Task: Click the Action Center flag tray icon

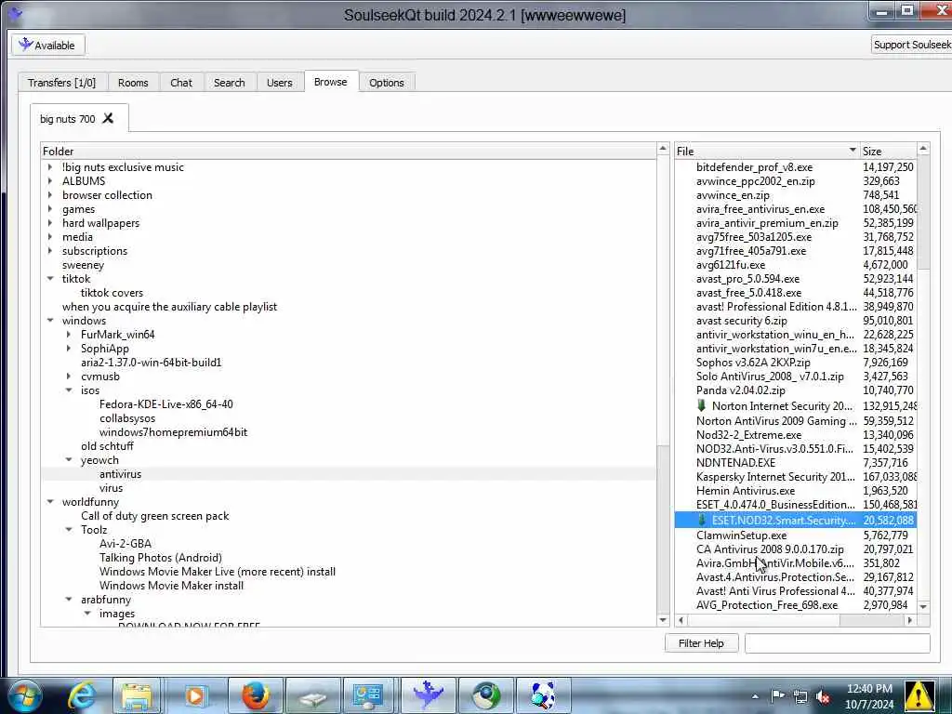Action: click(778, 695)
